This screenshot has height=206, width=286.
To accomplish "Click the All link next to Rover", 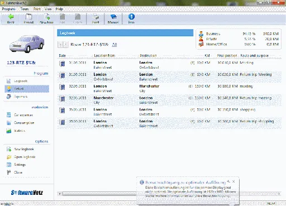I will tap(115, 45).
